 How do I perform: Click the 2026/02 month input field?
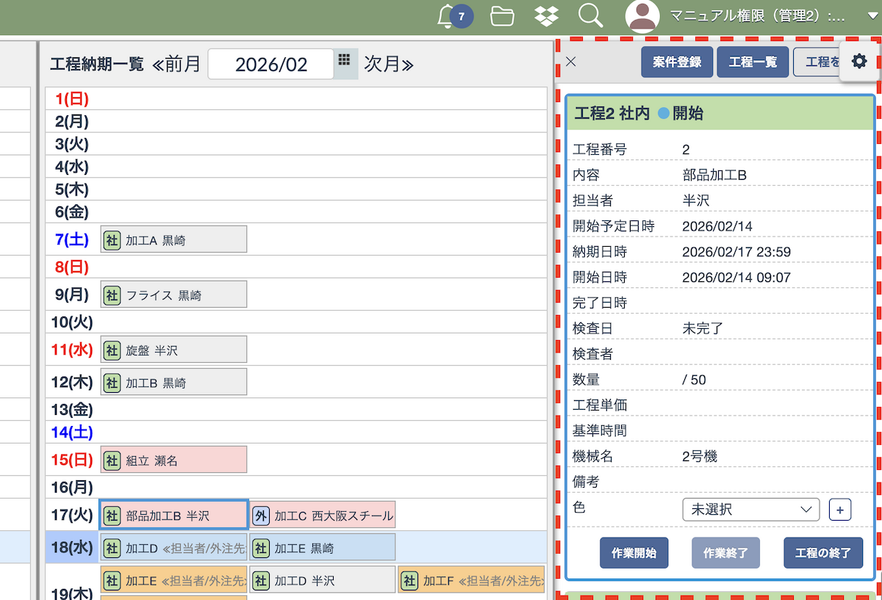coord(271,64)
